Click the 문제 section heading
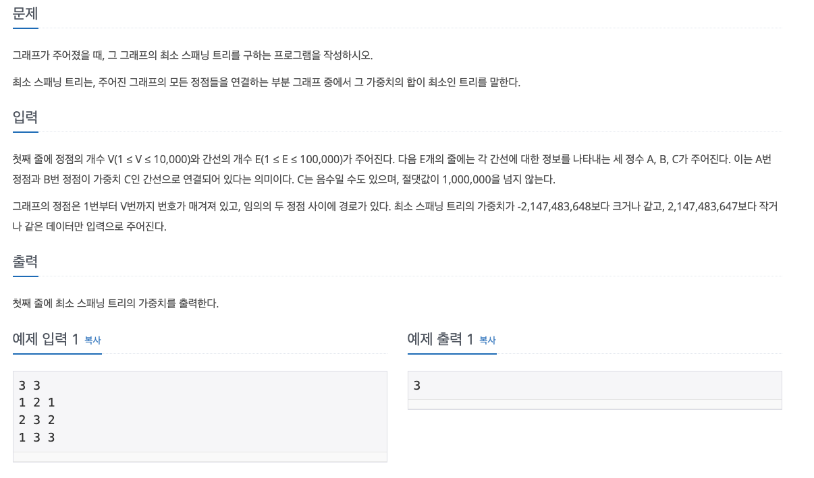 (x=25, y=13)
